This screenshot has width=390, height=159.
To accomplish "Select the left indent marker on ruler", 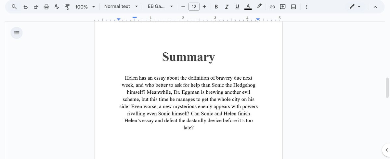I will point(119,20).
